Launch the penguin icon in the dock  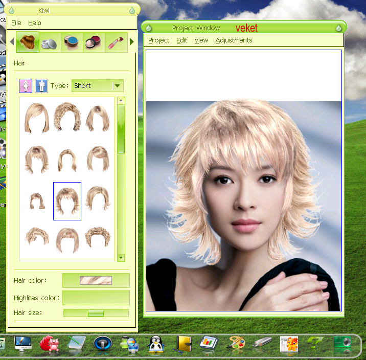155,344
